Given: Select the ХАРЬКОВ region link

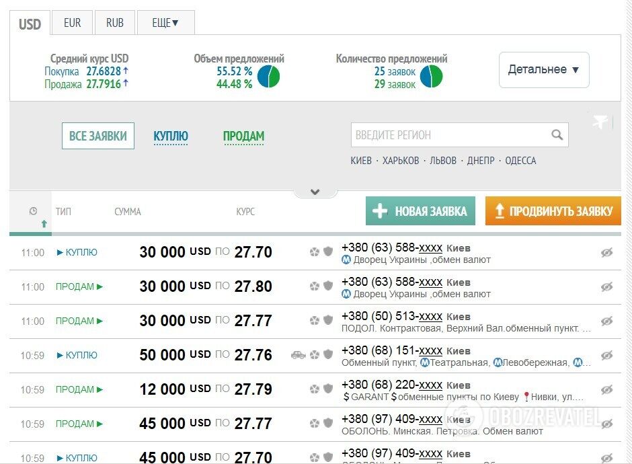Looking at the screenshot, I should [x=401, y=161].
